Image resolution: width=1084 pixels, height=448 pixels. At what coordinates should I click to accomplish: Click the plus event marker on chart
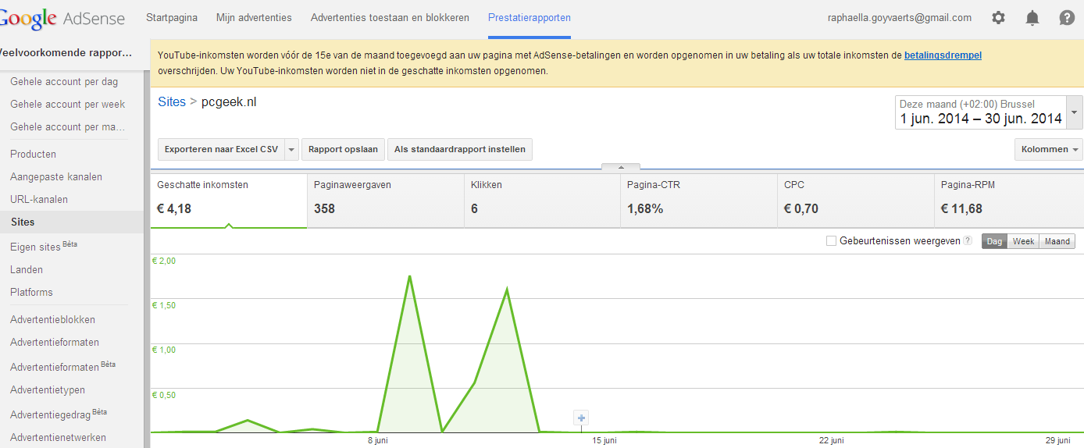(581, 418)
